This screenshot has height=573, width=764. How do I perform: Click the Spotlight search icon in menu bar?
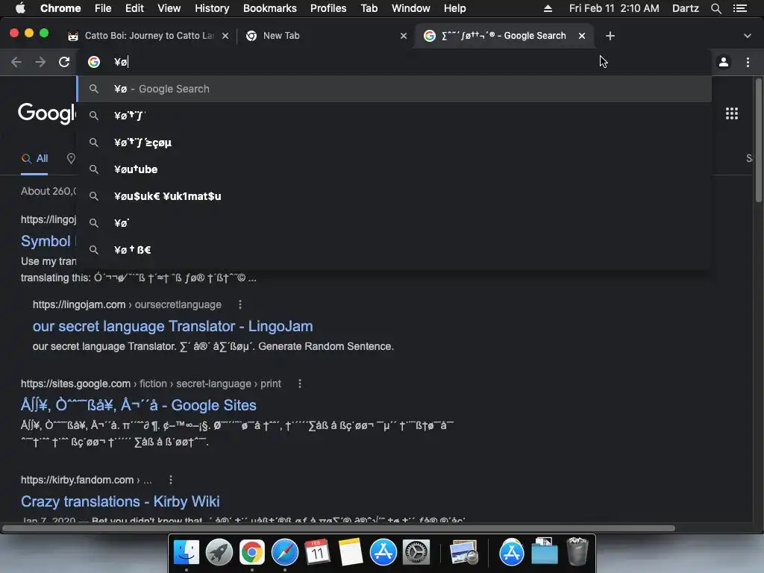point(716,8)
